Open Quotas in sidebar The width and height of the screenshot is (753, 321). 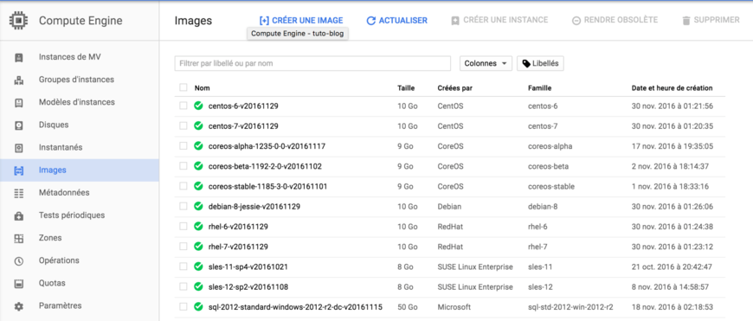pyautogui.click(x=52, y=283)
